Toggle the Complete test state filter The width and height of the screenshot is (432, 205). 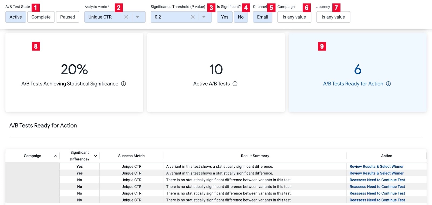(x=41, y=17)
